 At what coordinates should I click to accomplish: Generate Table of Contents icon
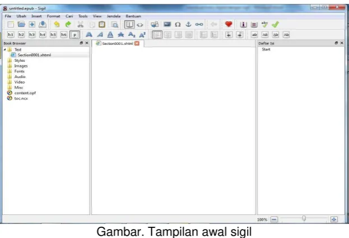click(254, 25)
